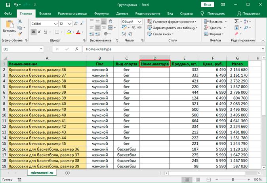Image resolution: width=267 pixels, height=183 pixels.
Task: Click the Format Painter brush icon
Action: (x=20, y=34)
